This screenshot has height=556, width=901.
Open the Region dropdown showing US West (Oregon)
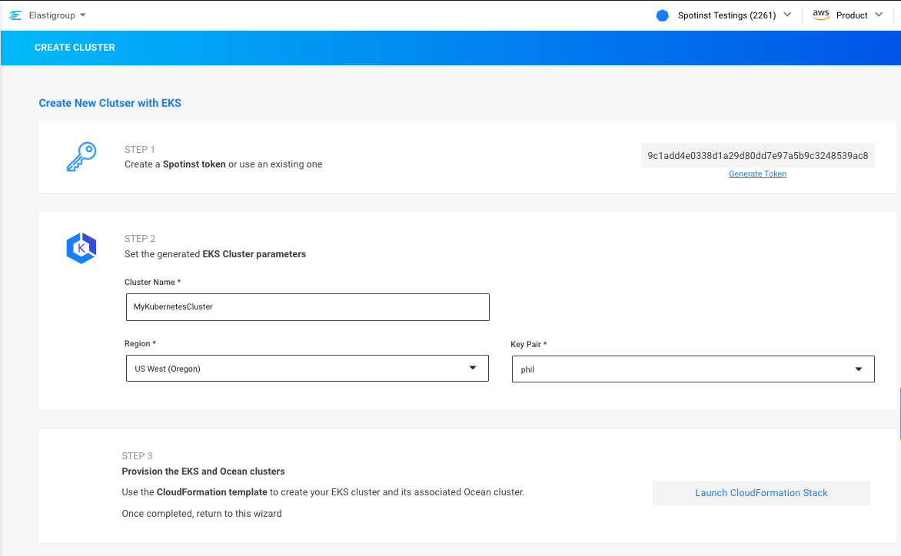[307, 369]
